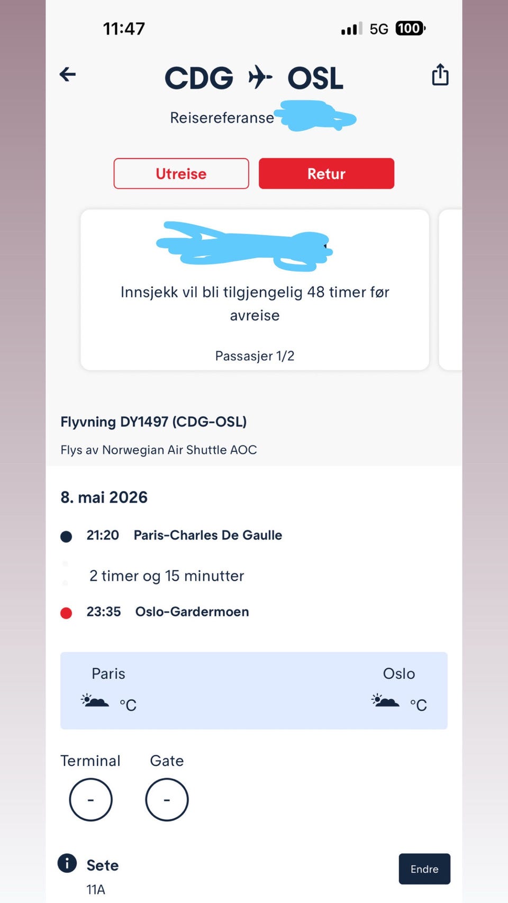
Task: Tap the Reisereferanse label
Action: 222,117
